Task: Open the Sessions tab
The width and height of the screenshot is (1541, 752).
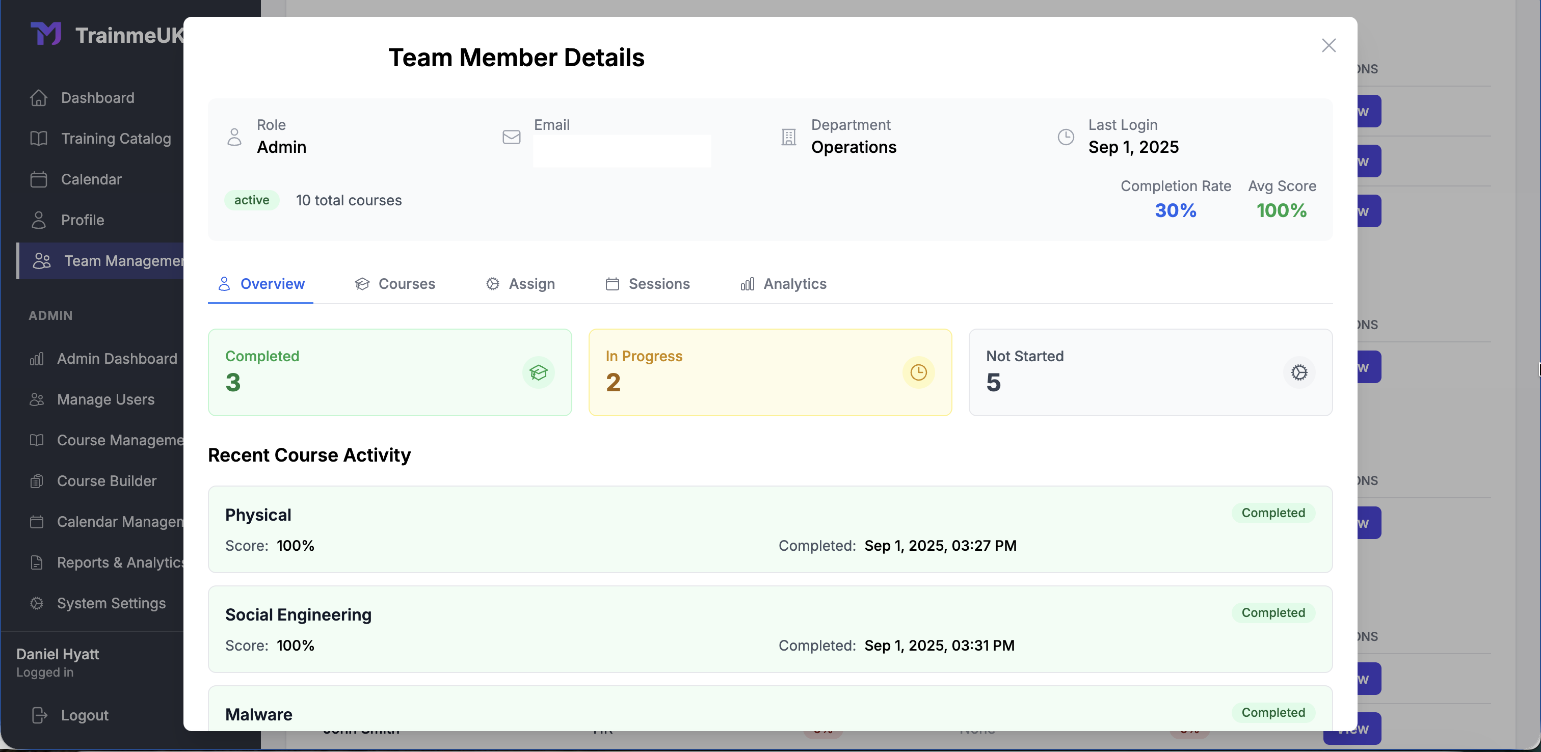Action: (x=647, y=284)
